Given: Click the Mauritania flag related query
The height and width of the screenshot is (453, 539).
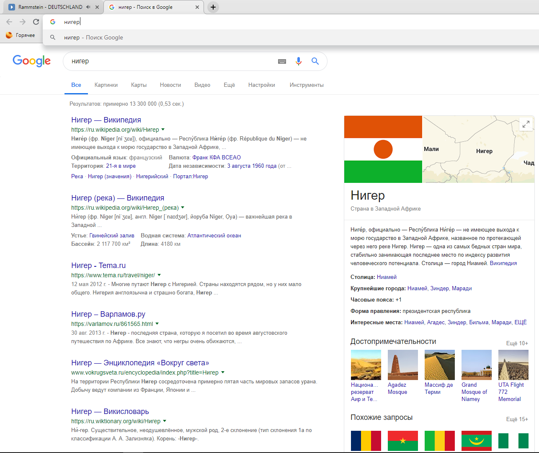Looking at the screenshot, I should point(477,441).
